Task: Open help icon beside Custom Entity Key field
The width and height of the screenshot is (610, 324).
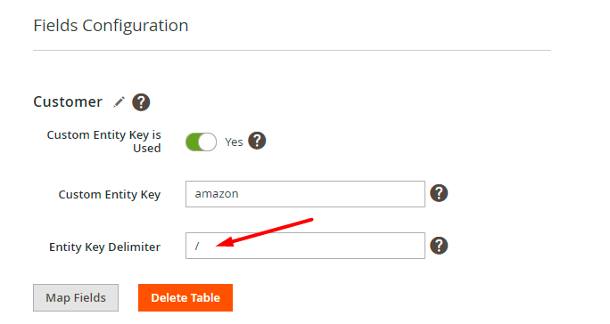Action: [439, 193]
